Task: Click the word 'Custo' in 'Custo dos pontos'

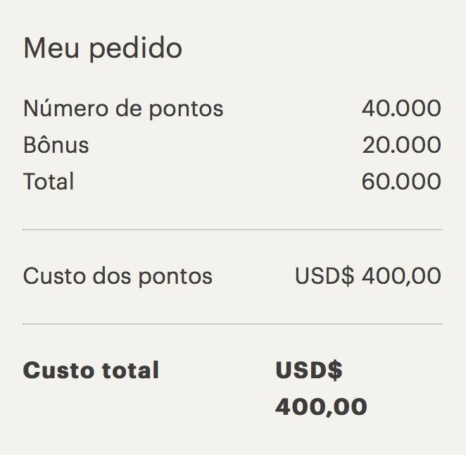Action: 54,276
